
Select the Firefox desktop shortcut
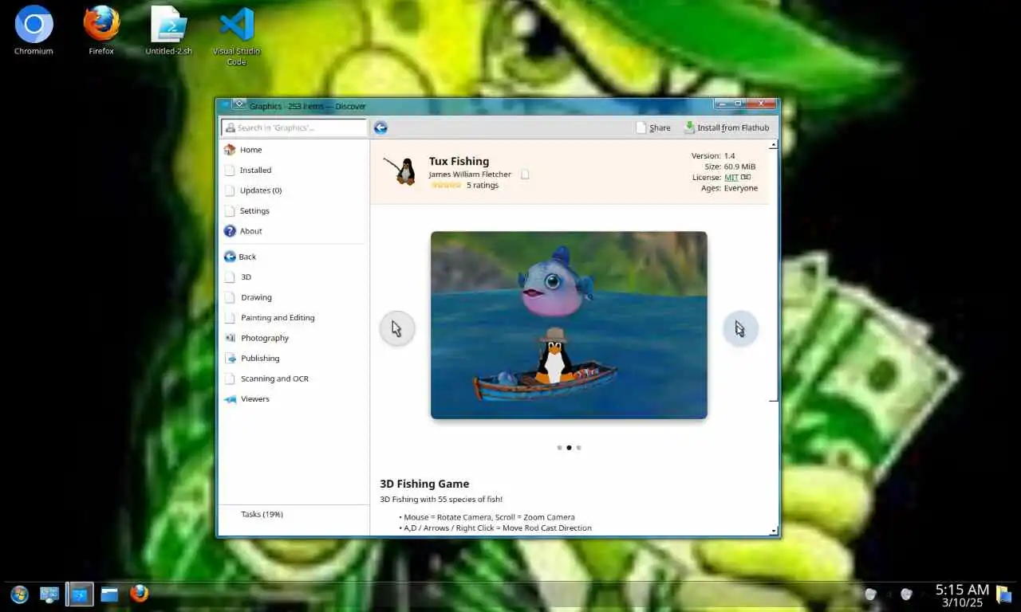tap(101, 31)
